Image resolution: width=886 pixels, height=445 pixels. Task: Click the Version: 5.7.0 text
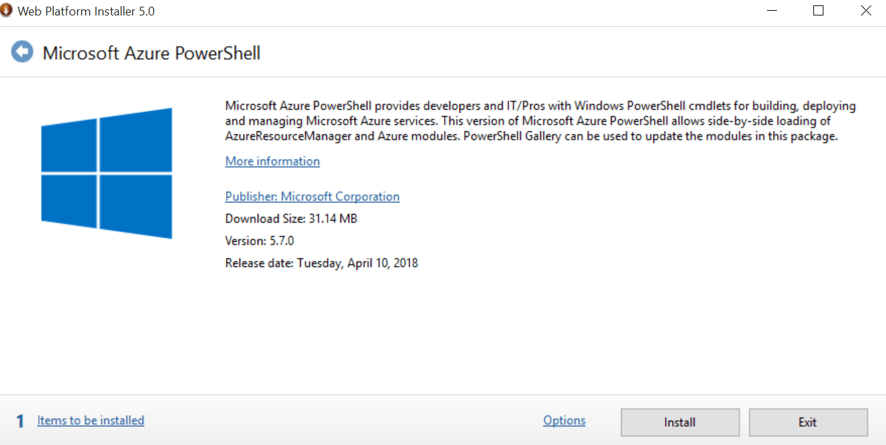pyautogui.click(x=259, y=241)
